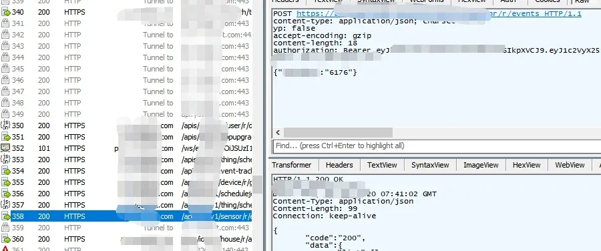
Task: Click the status 200 cell of session 341
Action: coord(43,23)
